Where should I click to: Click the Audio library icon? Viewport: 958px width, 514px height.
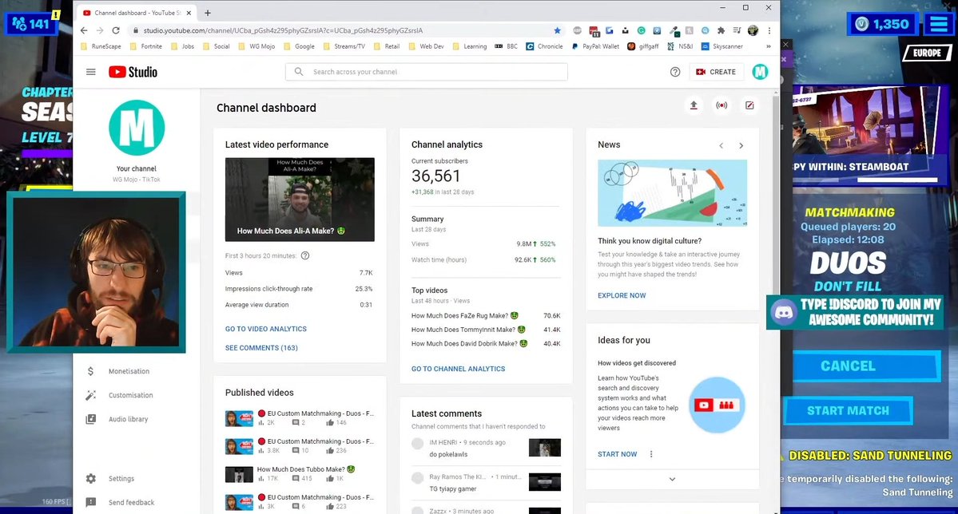point(90,419)
